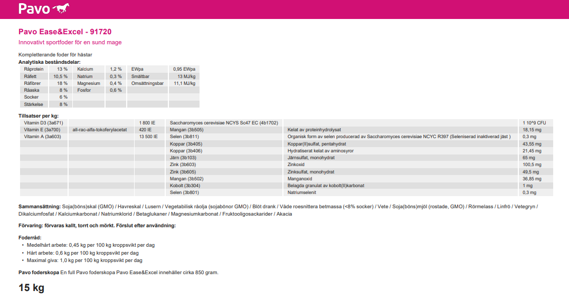The image size is (569, 300).
Task: Click the 15 kg weight text
Action: click(x=32, y=288)
